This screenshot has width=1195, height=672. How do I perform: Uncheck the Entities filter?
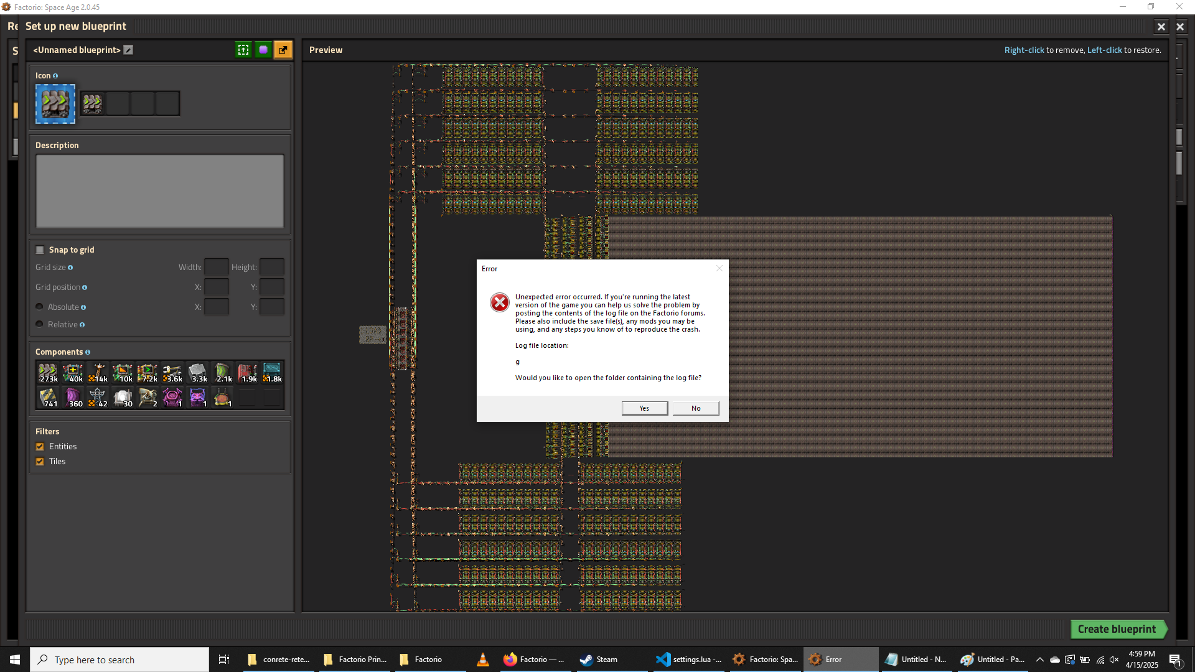(40, 446)
